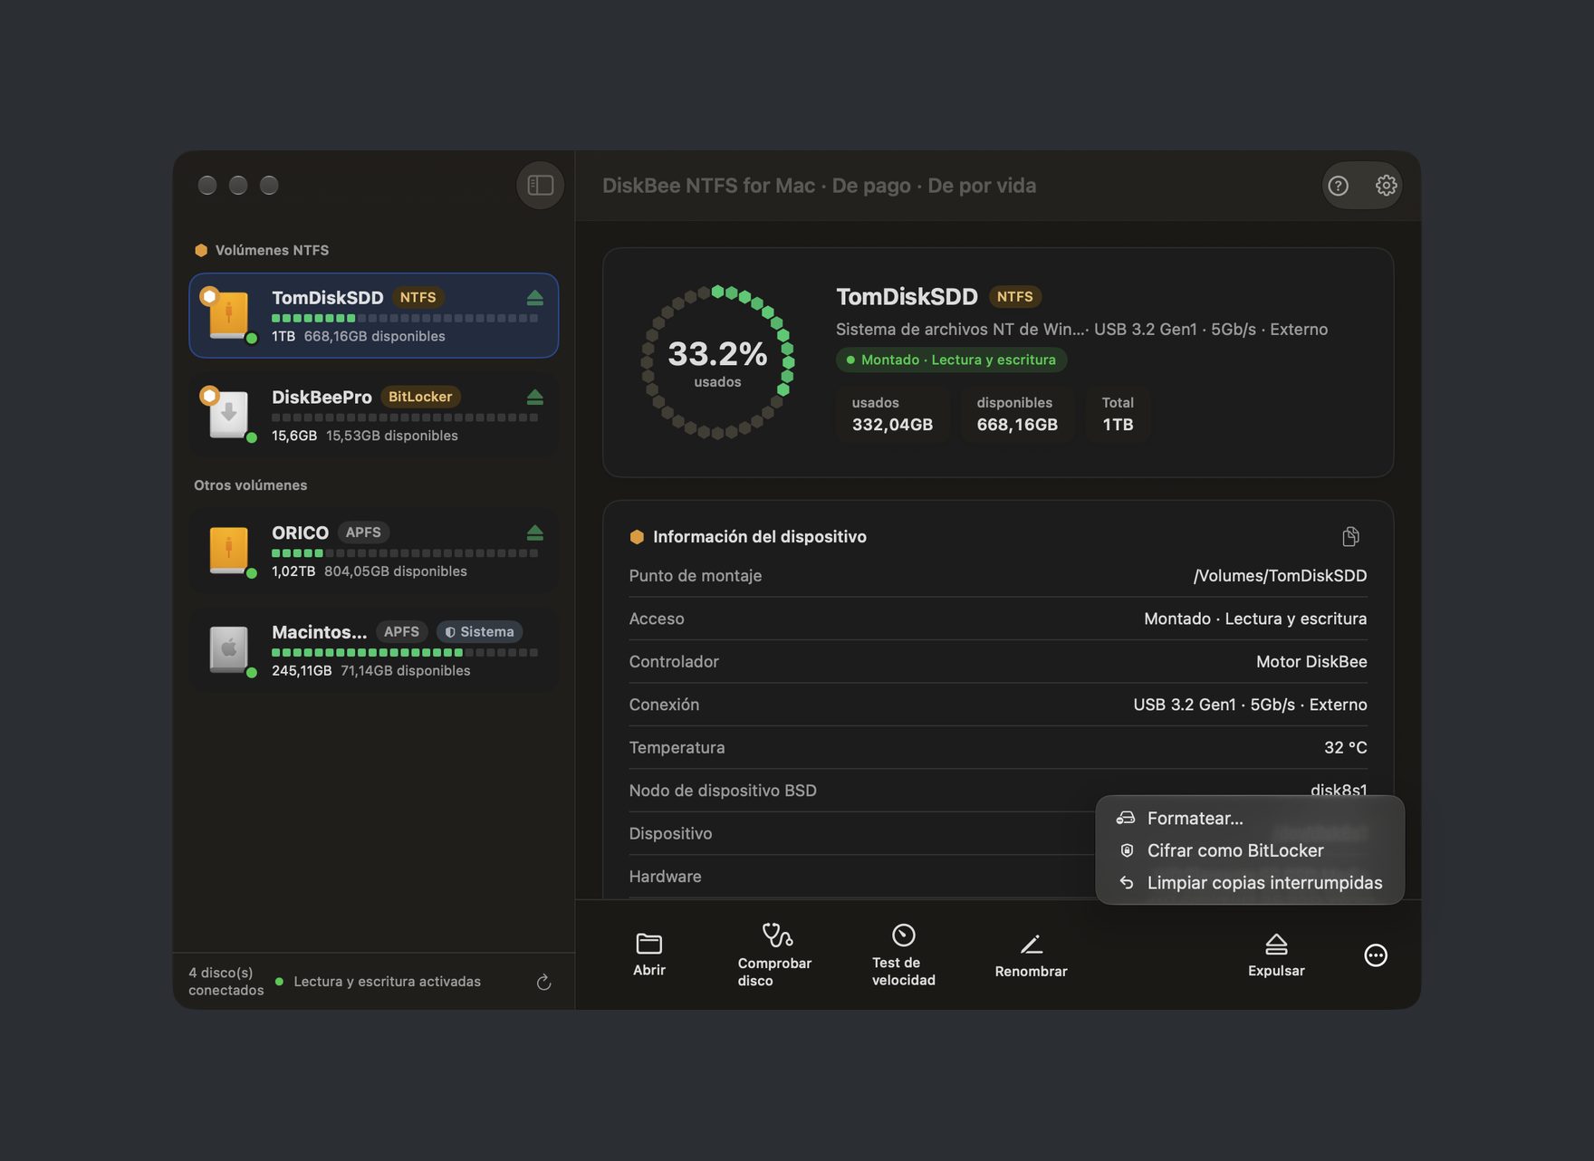This screenshot has width=1594, height=1161.
Task: Open the volume with Abrir
Action: pyautogui.click(x=649, y=955)
